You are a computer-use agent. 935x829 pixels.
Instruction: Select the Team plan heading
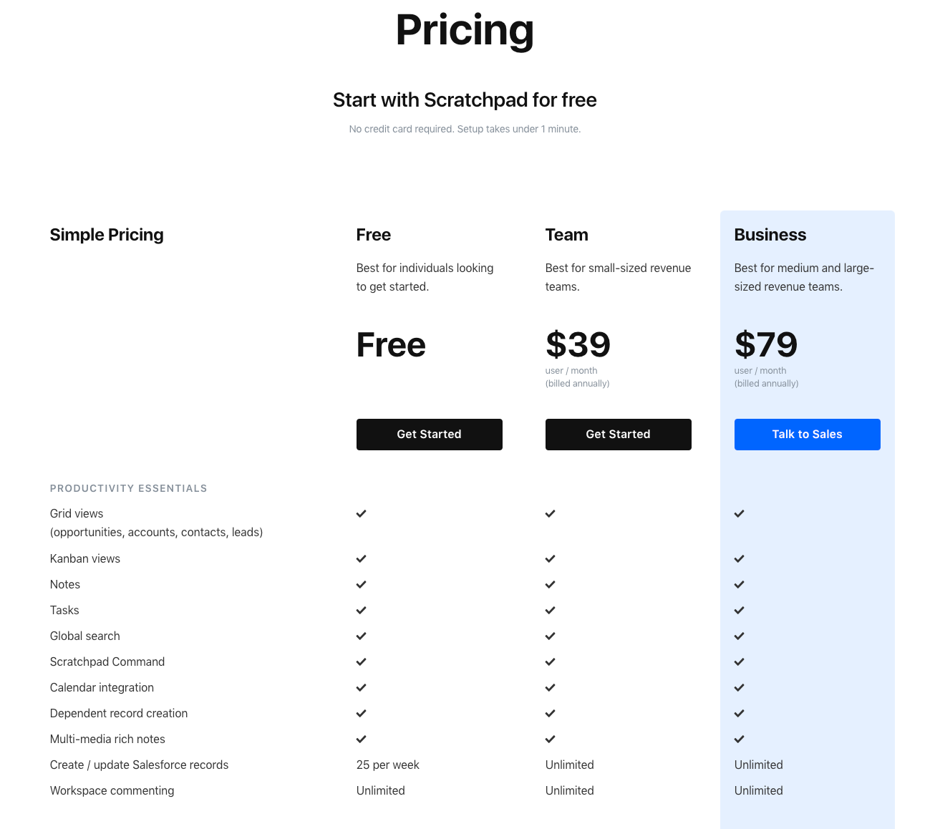[x=566, y=234]
